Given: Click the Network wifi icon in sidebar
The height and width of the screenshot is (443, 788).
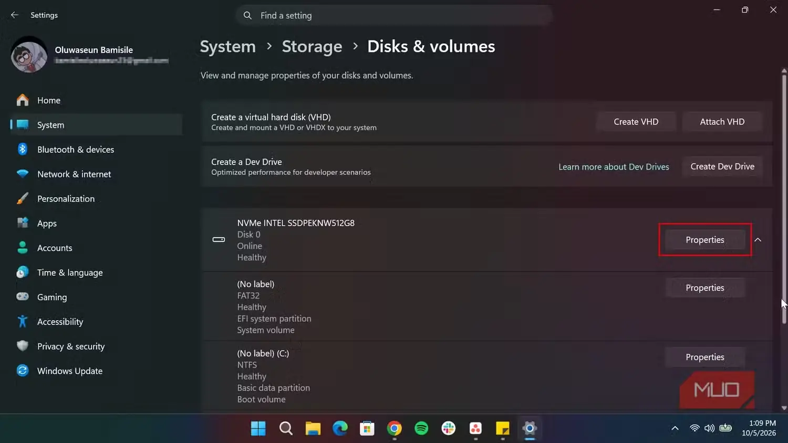Looking at the screenshot, I should pos(23,174).
